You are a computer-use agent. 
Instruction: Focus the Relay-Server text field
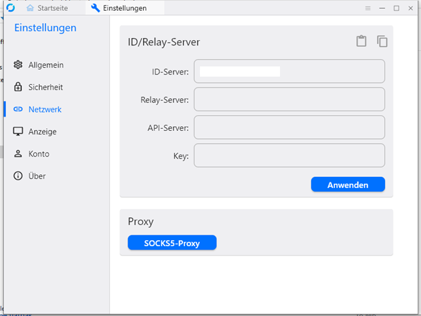tap(289, 99)
